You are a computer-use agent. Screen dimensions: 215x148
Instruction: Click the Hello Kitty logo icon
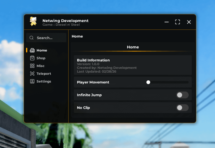coord(33,21)
